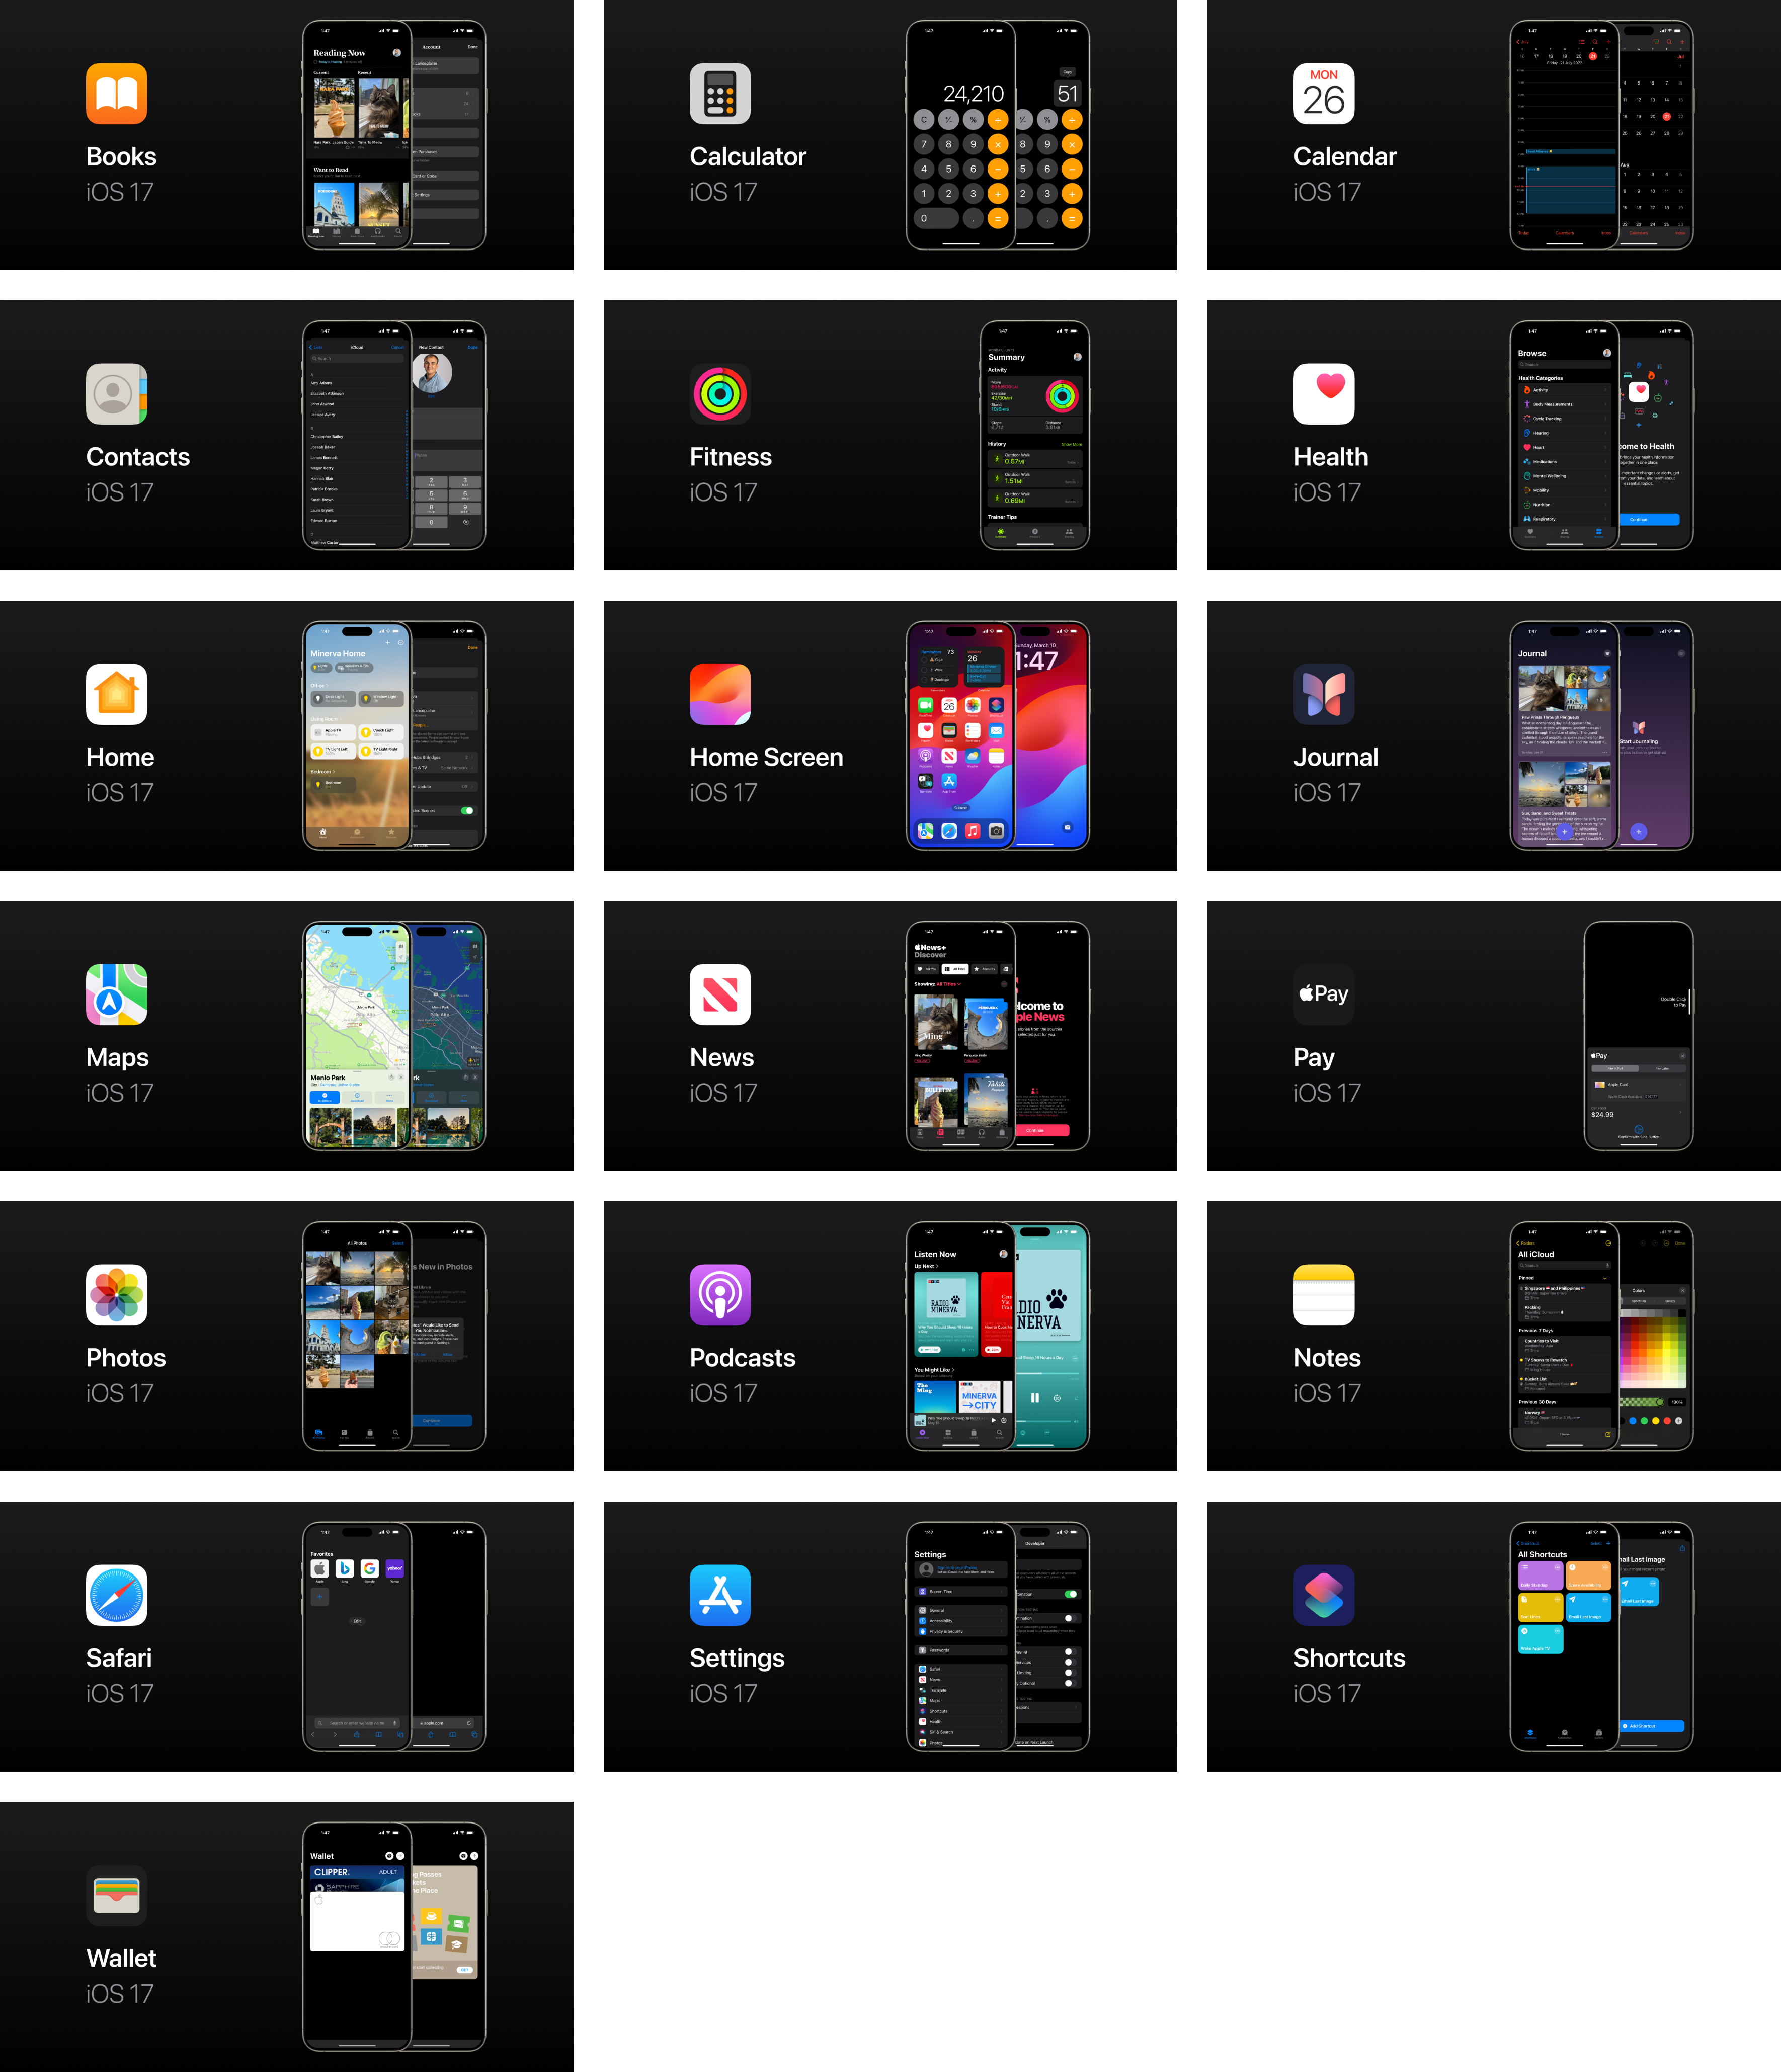Viewport: 1781px width, 2072px height.
Task: Tap the Weather icon on the Home Screen phone
Action: (973, 756)
